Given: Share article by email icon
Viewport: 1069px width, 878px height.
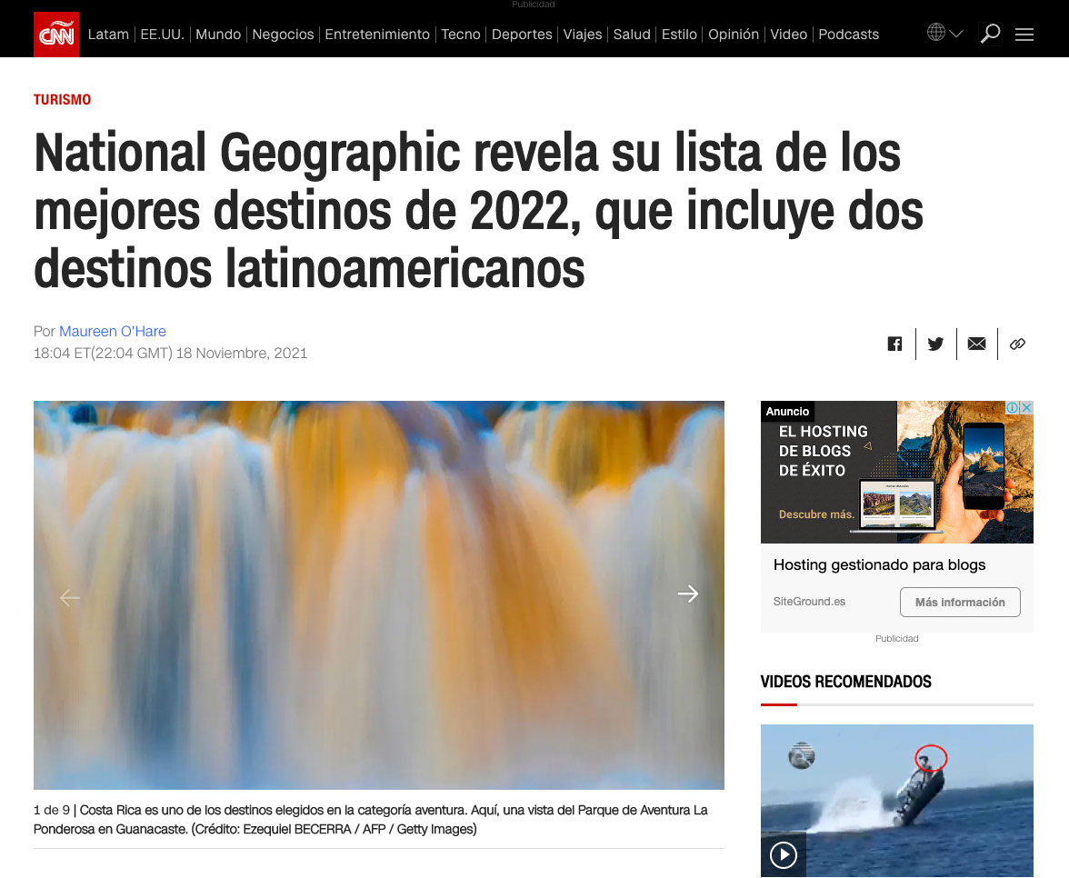Looking at the screenshot, I should 976,344.
